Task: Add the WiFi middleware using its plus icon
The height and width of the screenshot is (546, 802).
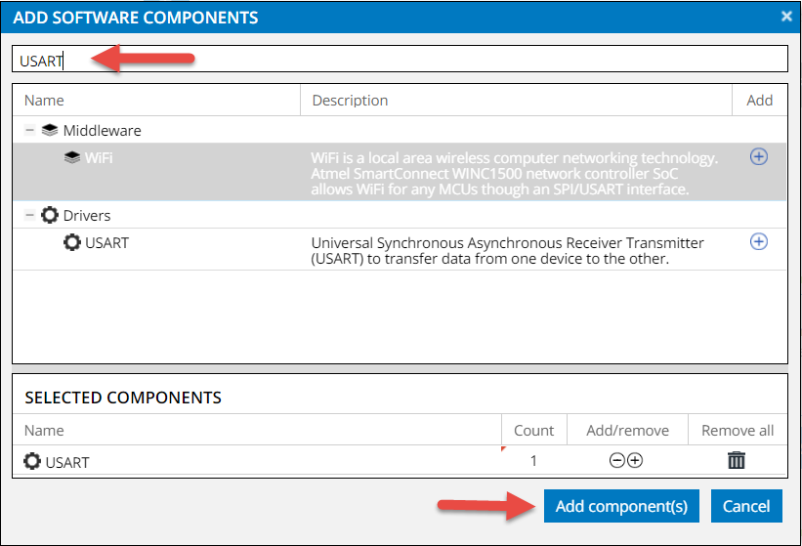Action: coord(758,156)
